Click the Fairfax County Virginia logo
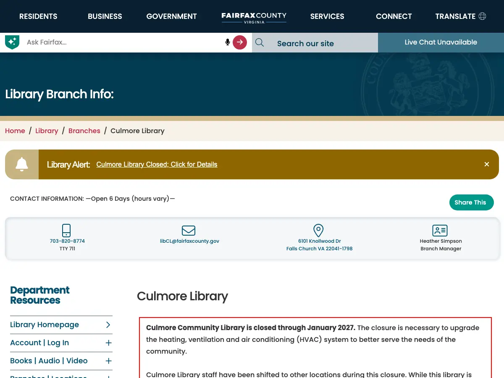Image resolution: width=504 pixels, height=378 pixels. tap(254, 17)
